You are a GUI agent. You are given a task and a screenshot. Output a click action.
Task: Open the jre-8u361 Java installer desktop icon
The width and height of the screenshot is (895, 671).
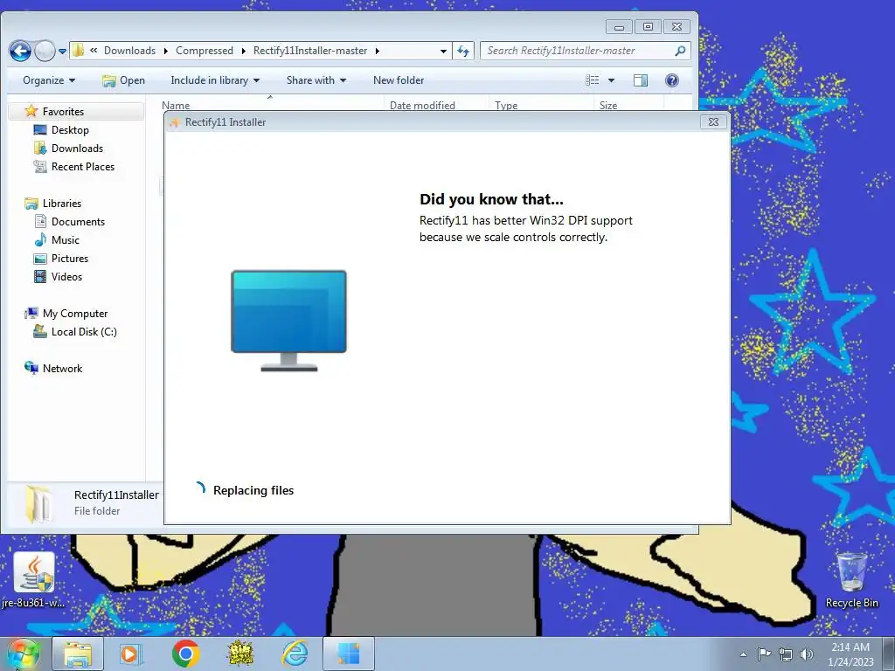coord(34,580)
